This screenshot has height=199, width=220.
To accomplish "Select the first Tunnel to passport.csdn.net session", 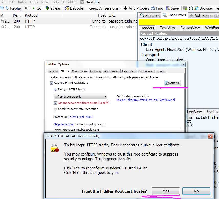I will tap(68, 21).
